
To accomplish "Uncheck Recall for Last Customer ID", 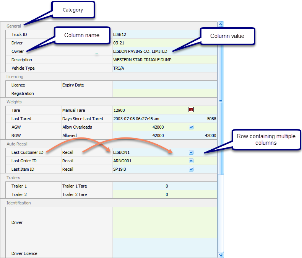I will 191,152.
